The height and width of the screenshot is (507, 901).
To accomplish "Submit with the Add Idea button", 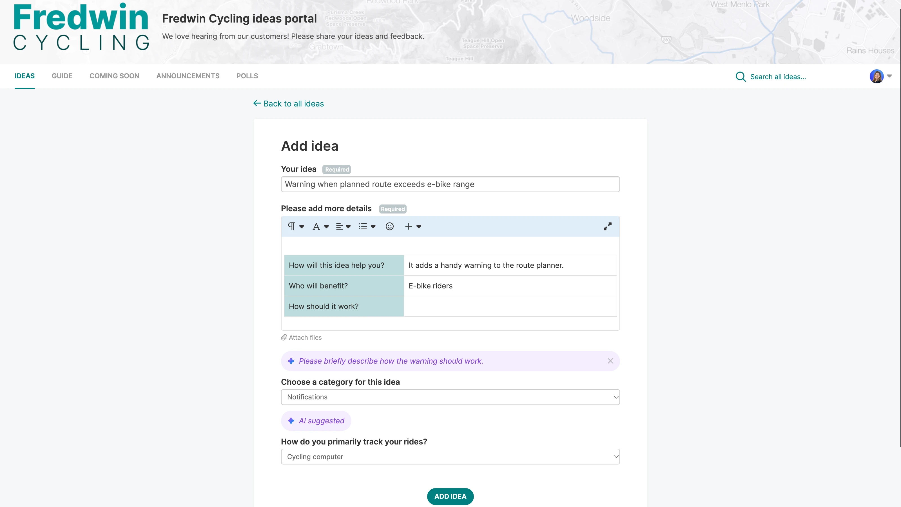I will coord(450,496).
